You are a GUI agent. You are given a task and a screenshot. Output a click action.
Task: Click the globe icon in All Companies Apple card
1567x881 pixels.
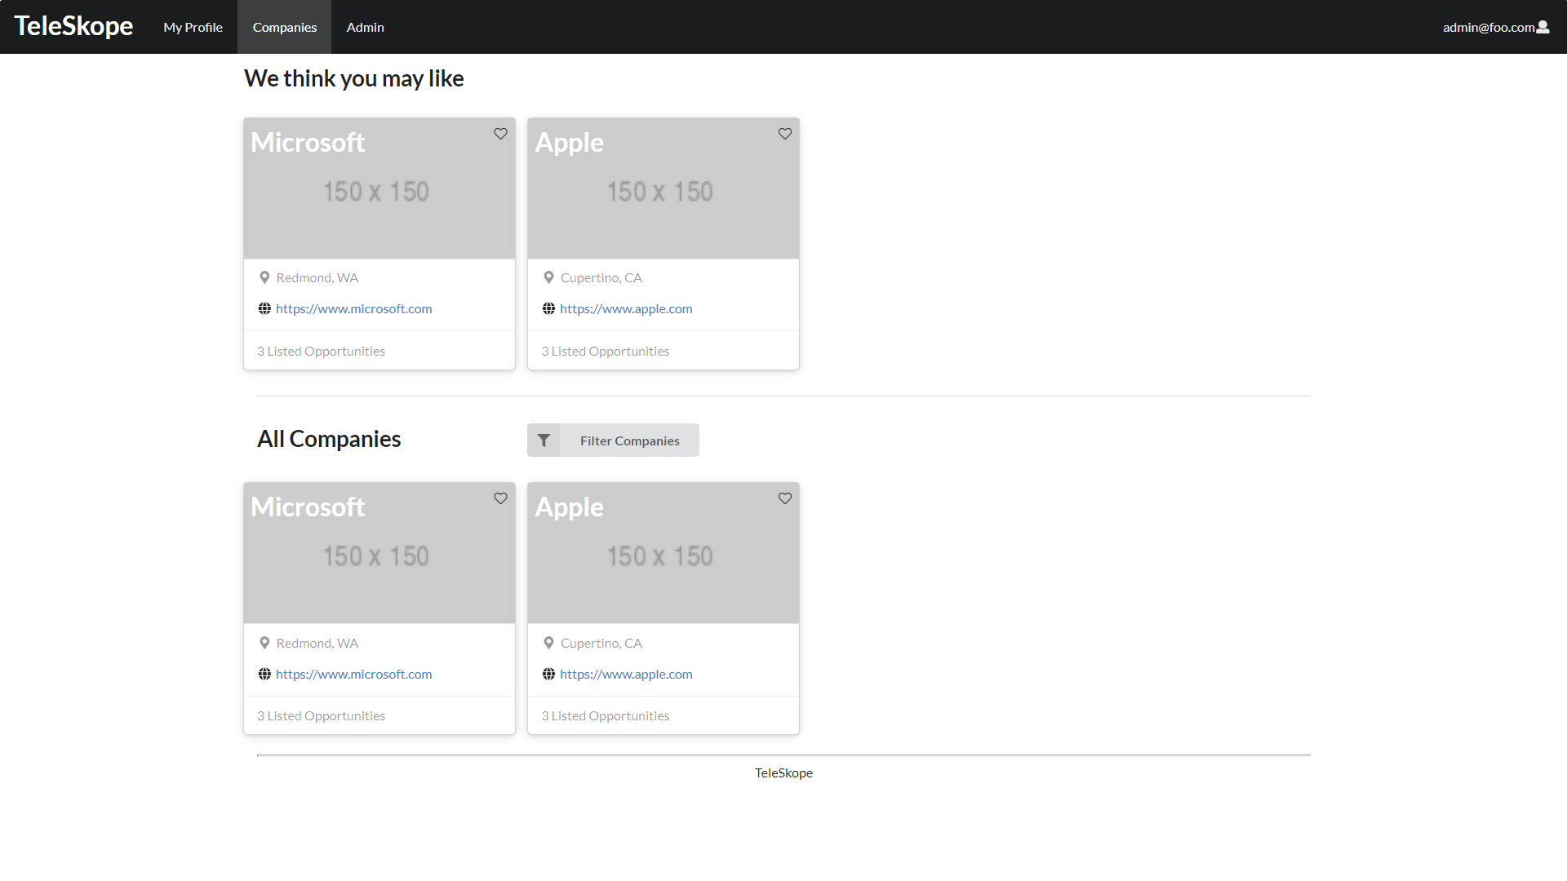pyautogui.click(x=548, y=674)
